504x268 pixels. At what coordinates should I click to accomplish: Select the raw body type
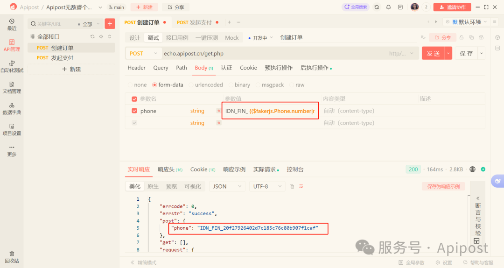point(297,85)
